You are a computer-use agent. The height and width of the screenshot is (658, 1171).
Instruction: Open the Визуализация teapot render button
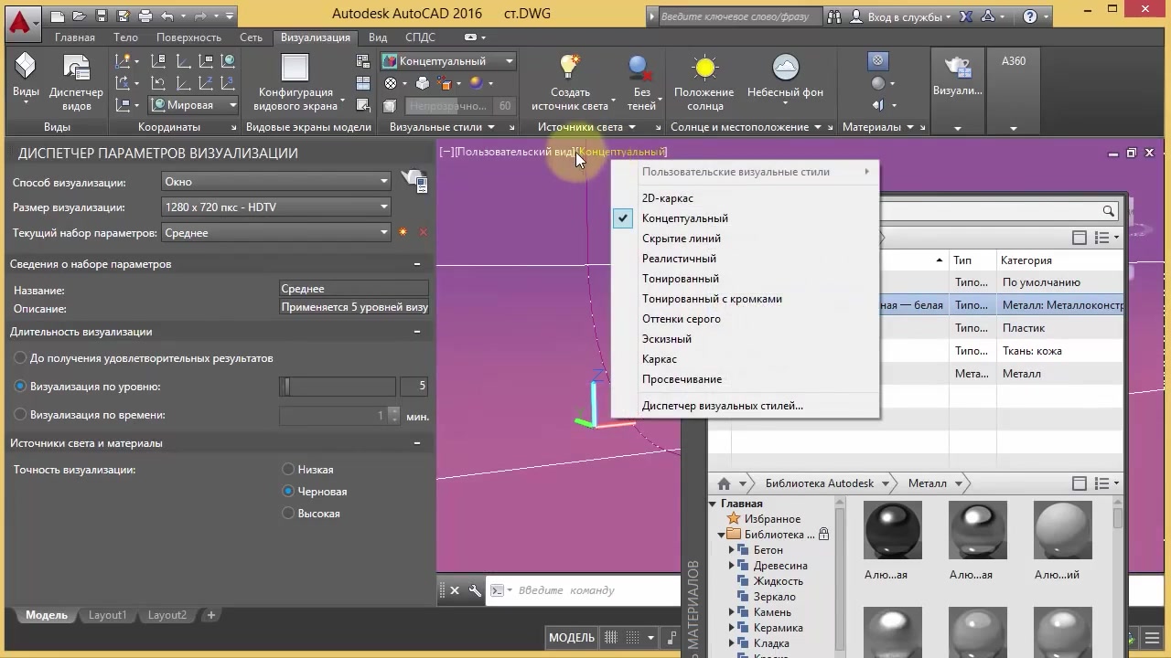click(x=957, y=75)
